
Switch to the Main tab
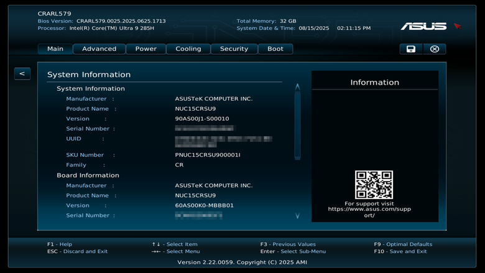point(55,49)
